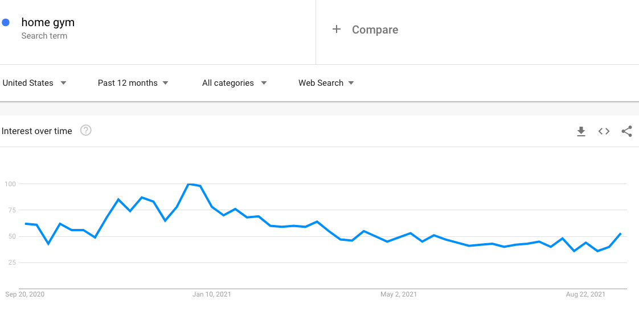Download the interest over time data

point(581,131)
